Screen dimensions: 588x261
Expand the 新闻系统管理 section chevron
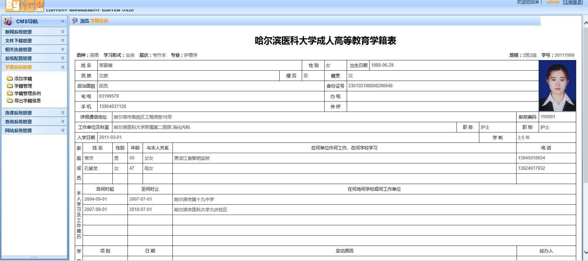[63, 32]
